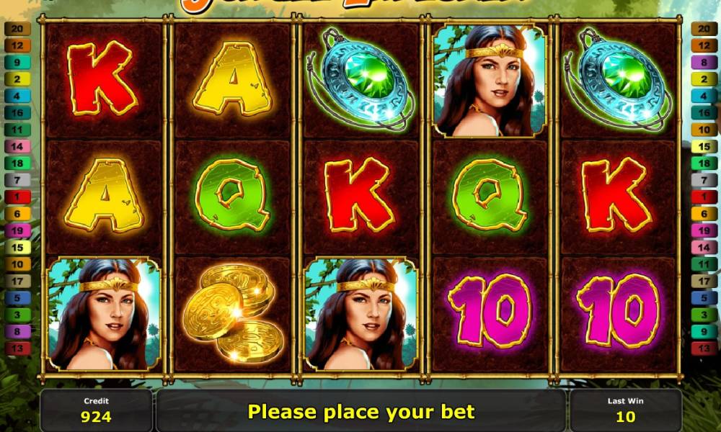Select the yellow A symbol on the second reel
Viewport: 721px width, 432px height.
click(x=233, y=79)
